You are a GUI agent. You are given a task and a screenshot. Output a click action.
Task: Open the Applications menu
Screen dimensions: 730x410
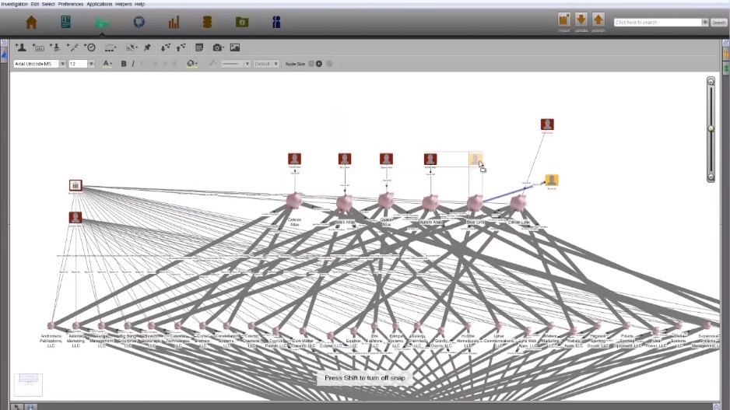tap(99, 4)
